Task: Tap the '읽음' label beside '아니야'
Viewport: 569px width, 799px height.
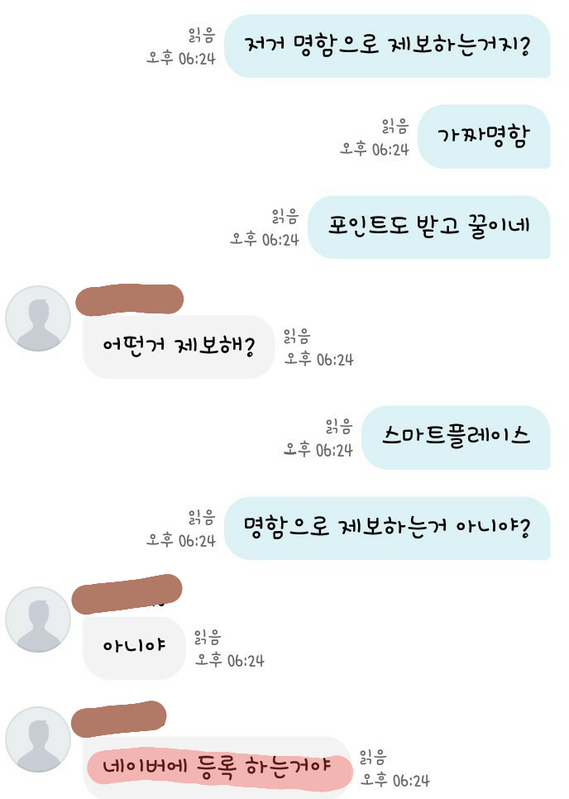Action: point(208,637)
